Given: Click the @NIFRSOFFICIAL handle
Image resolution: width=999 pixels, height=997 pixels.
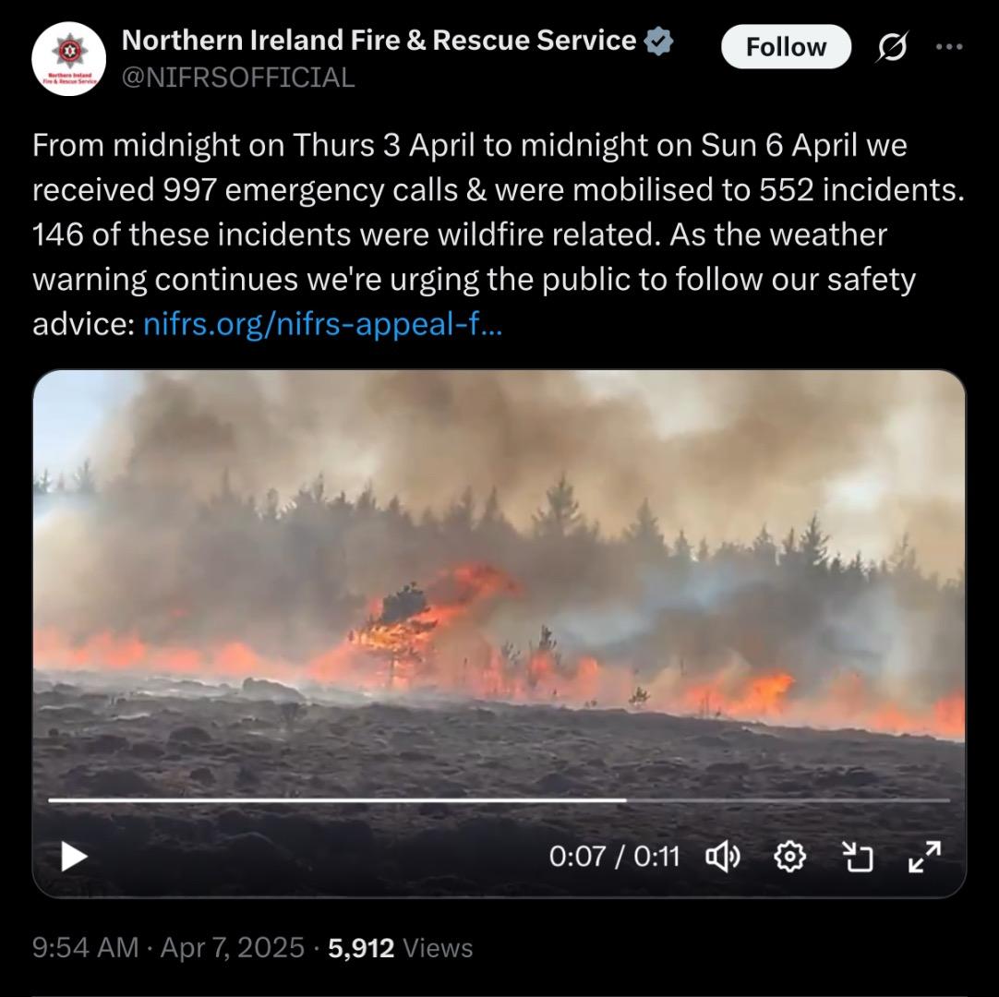Looking at the screenshot, I should pyautogui.click(x=237, y=78).
